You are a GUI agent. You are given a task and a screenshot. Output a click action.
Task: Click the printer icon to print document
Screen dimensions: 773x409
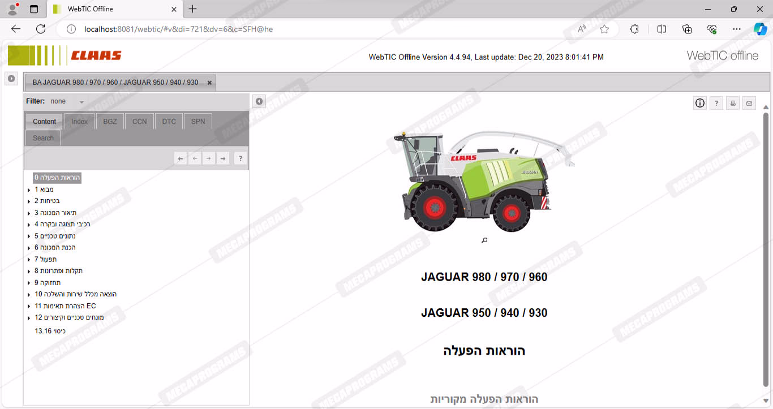[x=733, y=103]
